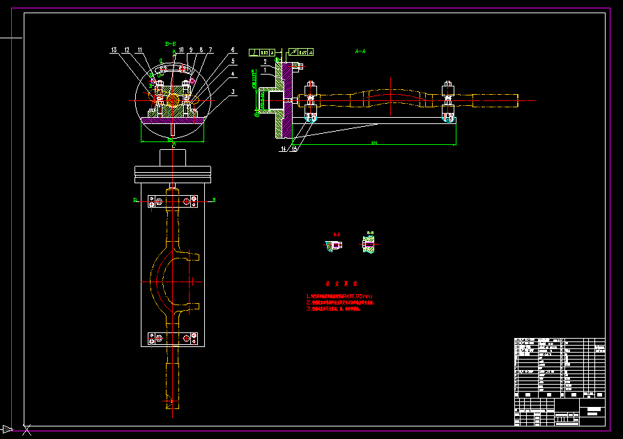Select the red technical requirements heading
This screenshot has width=623, height=439.
(341, 284)
